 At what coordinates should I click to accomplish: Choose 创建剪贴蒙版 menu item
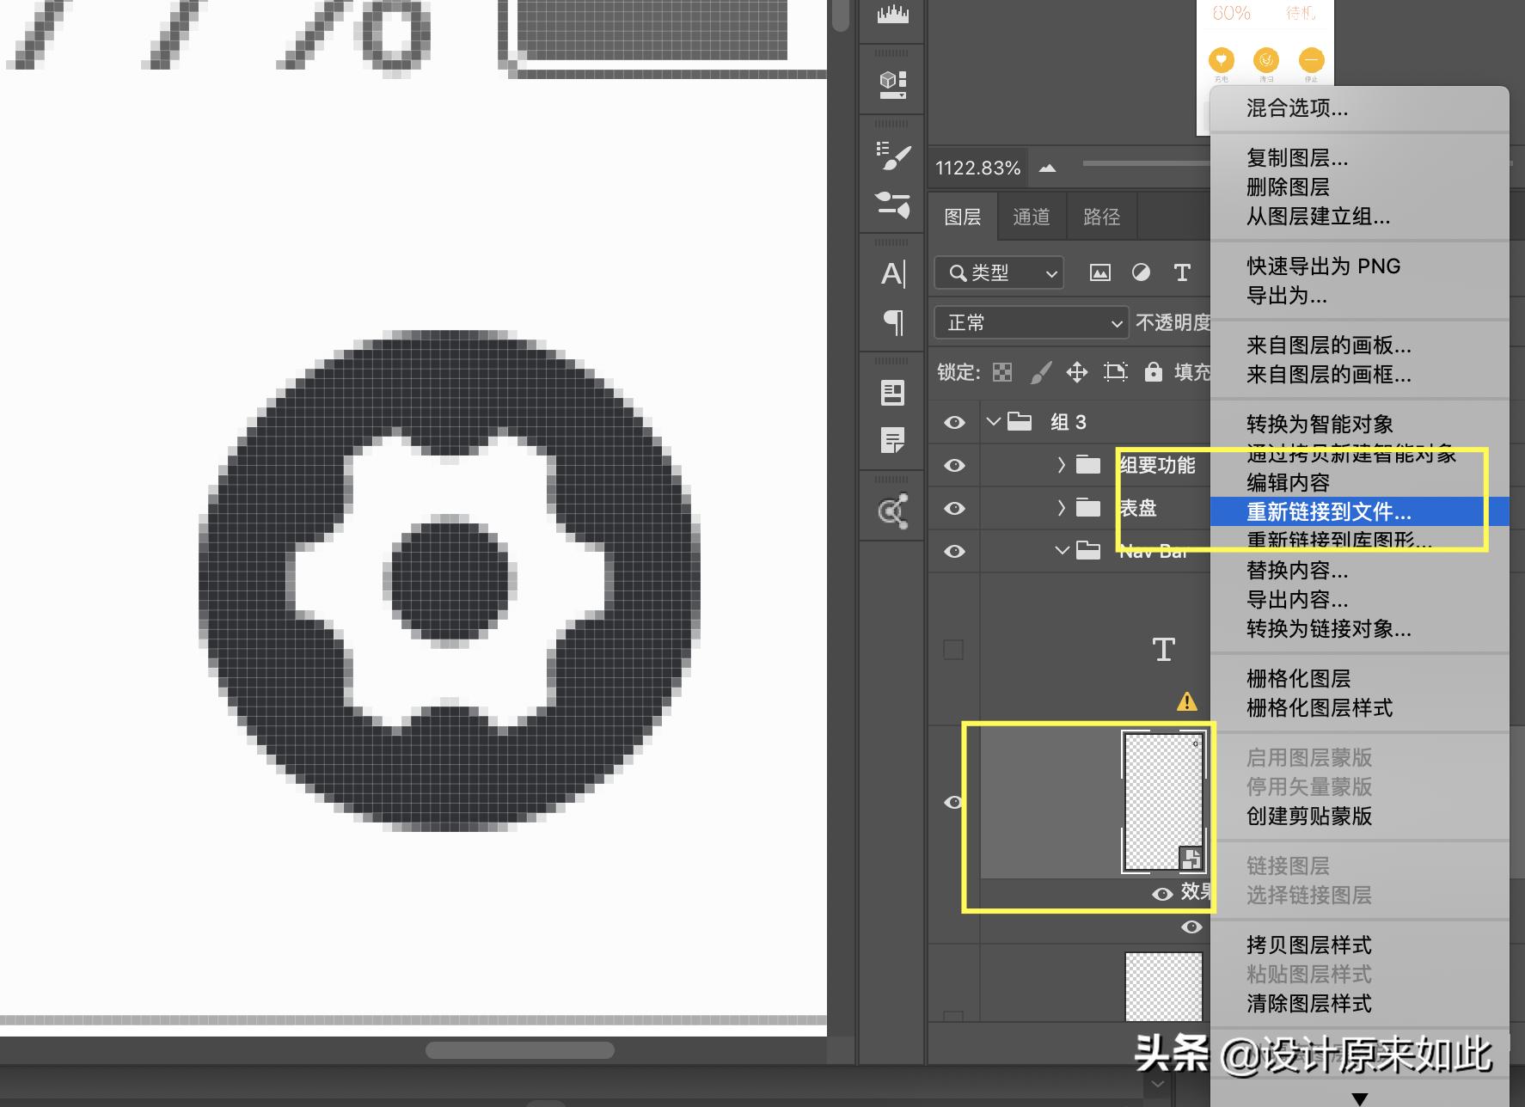[x=1360, y=816]
